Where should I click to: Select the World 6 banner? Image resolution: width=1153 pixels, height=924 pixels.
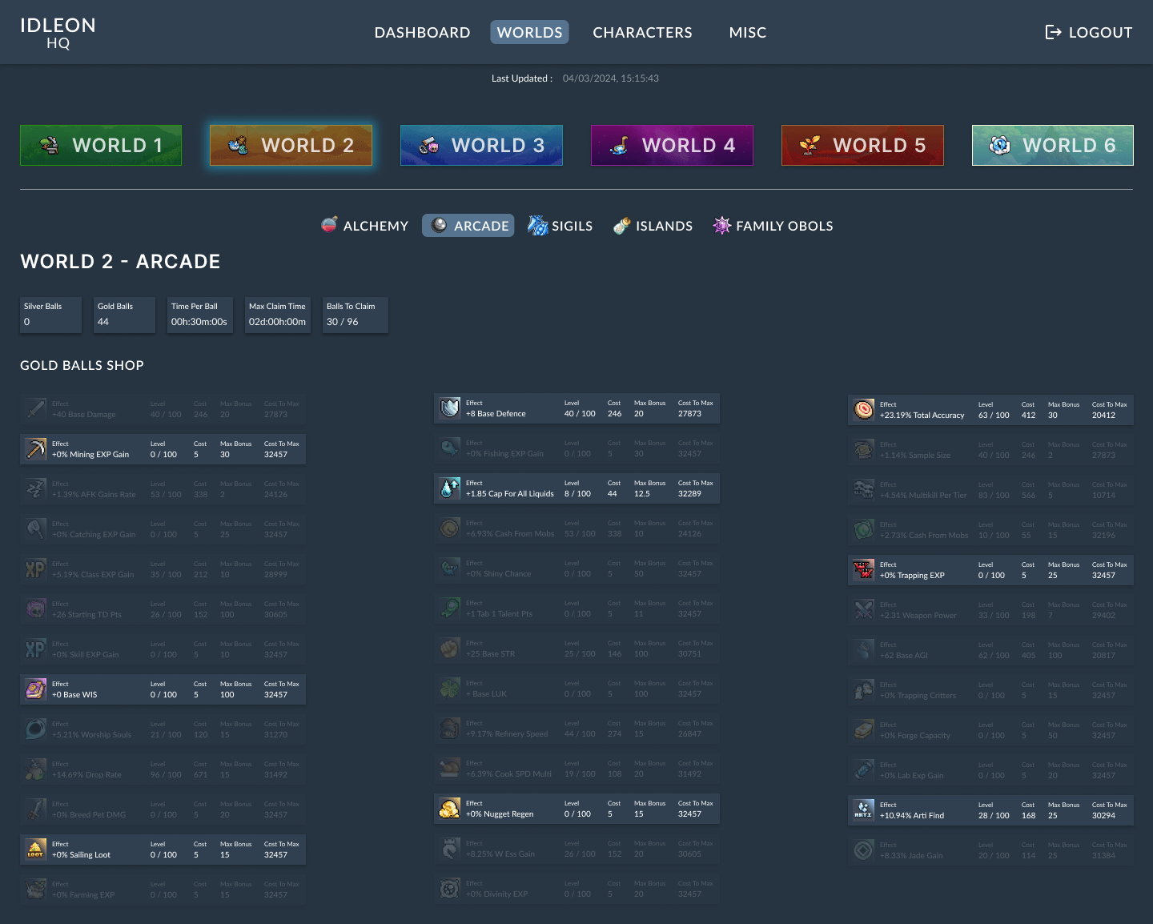coord(1052,145)
